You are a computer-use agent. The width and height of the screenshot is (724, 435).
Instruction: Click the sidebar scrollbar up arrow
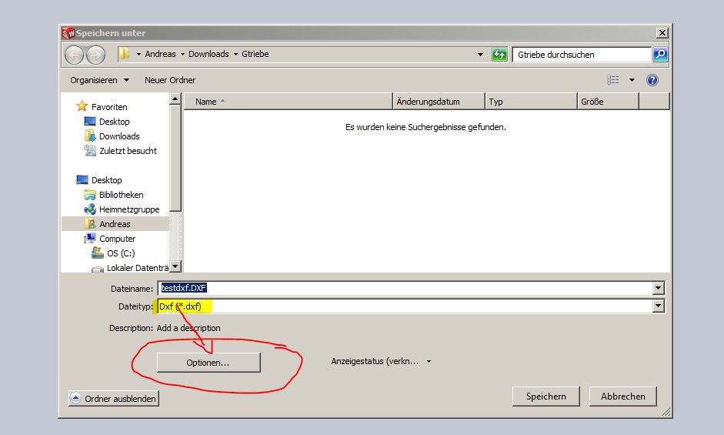[175, 99]
